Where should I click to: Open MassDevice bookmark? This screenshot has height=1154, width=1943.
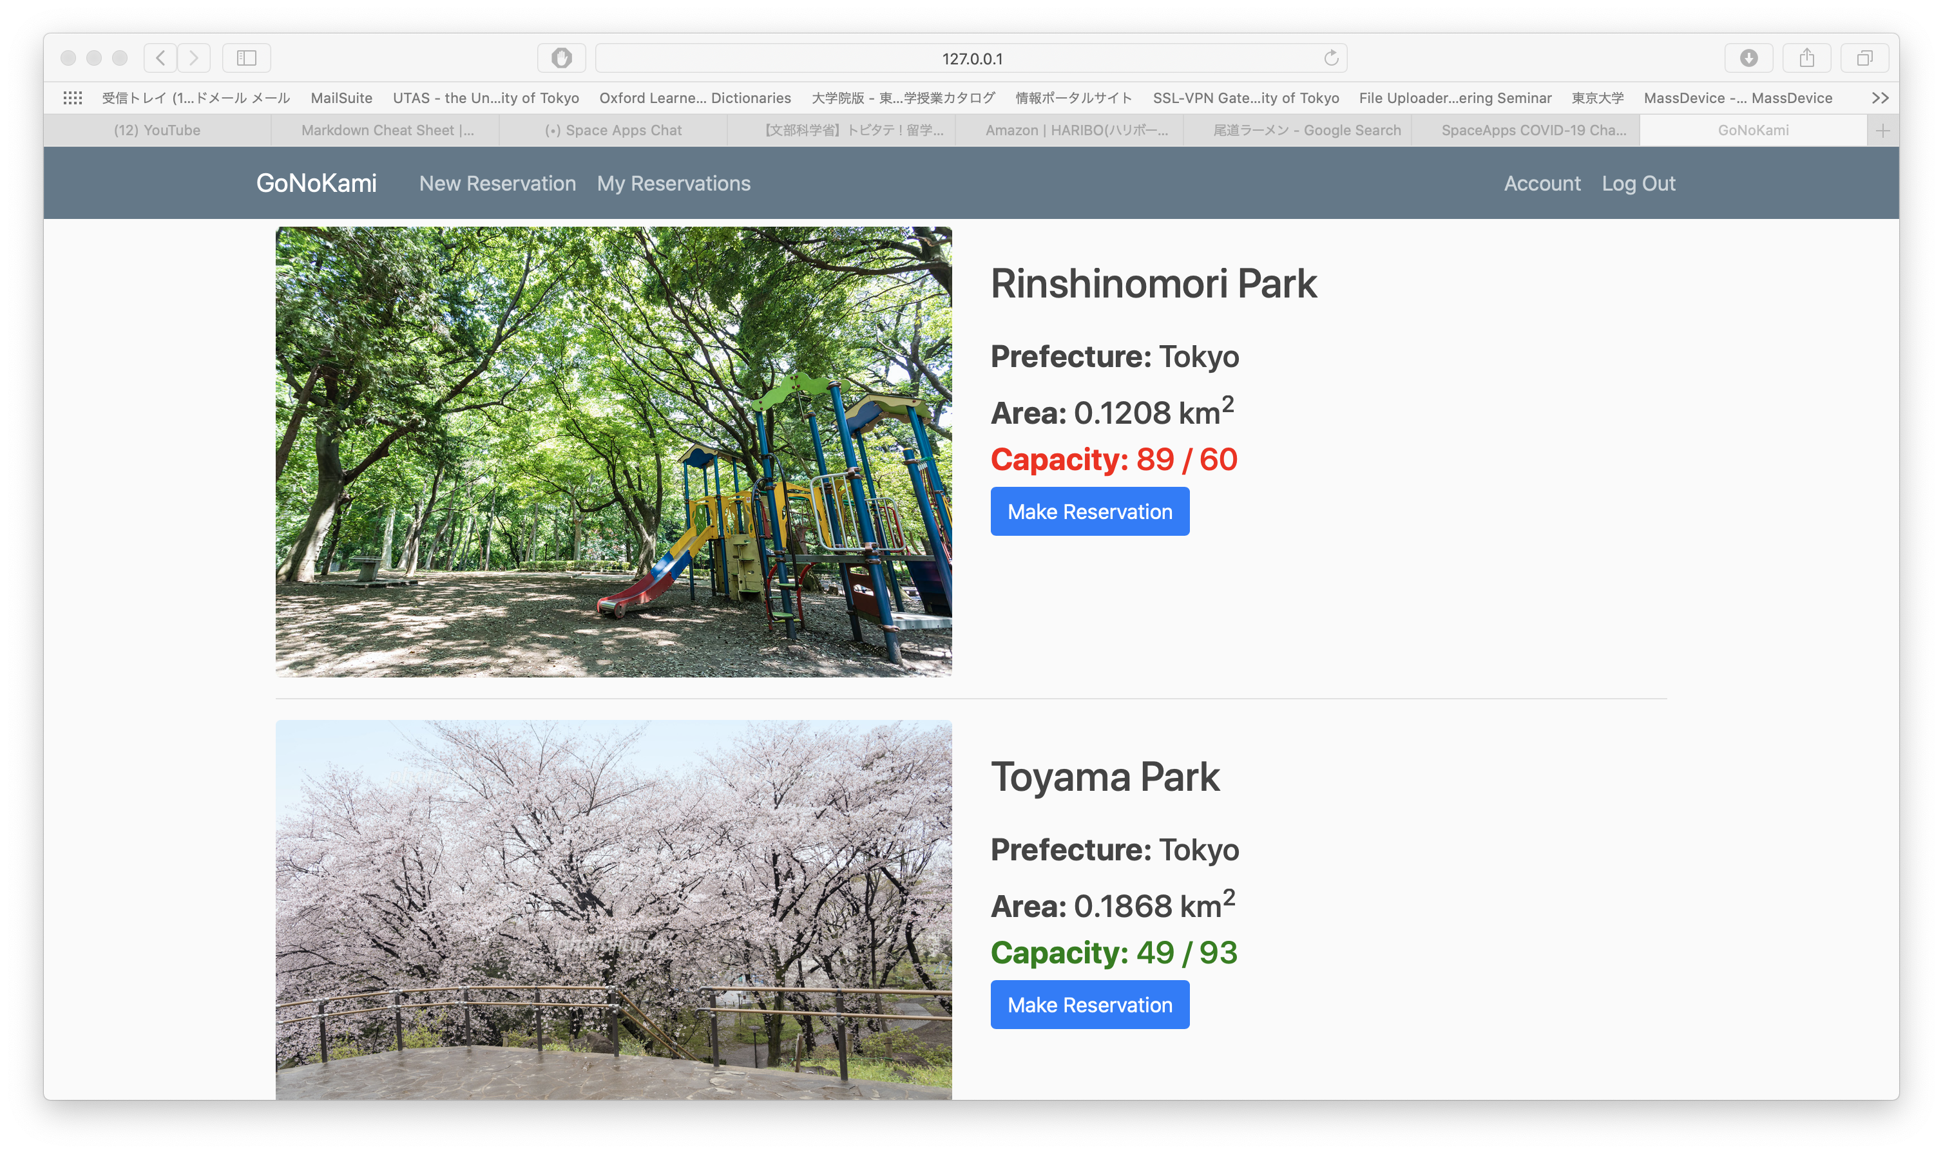(1737, 98)
